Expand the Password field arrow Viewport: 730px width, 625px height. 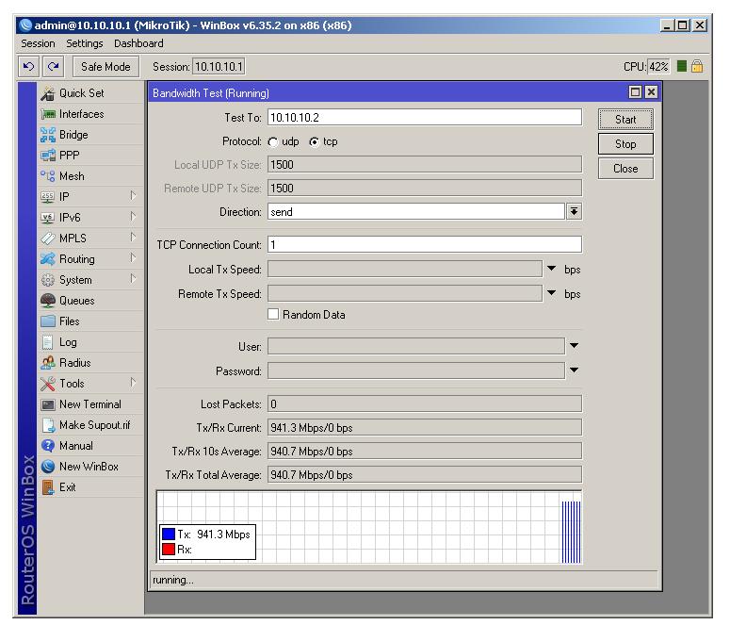click(574, 370)
